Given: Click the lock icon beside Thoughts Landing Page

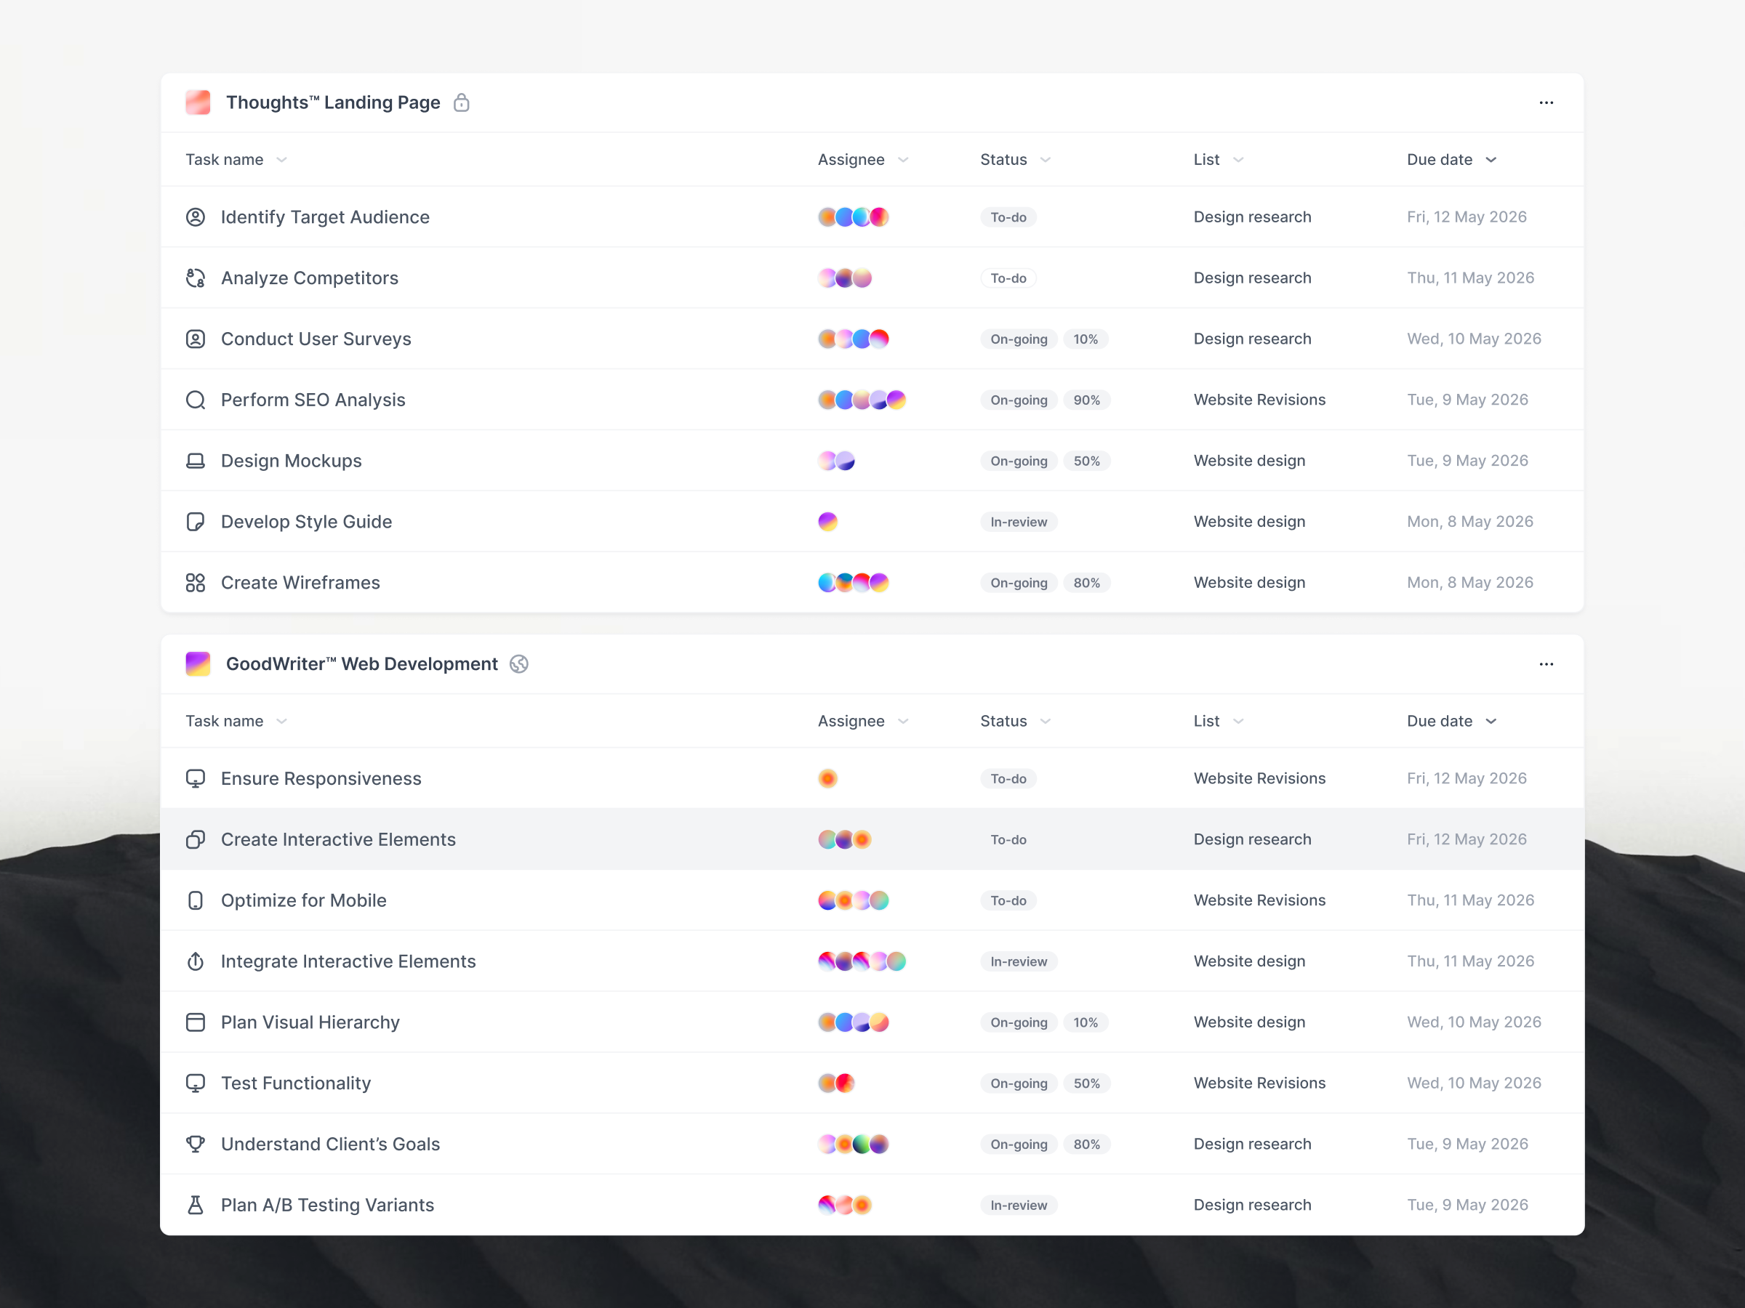Looking at the screenshot, I should 462,102.
